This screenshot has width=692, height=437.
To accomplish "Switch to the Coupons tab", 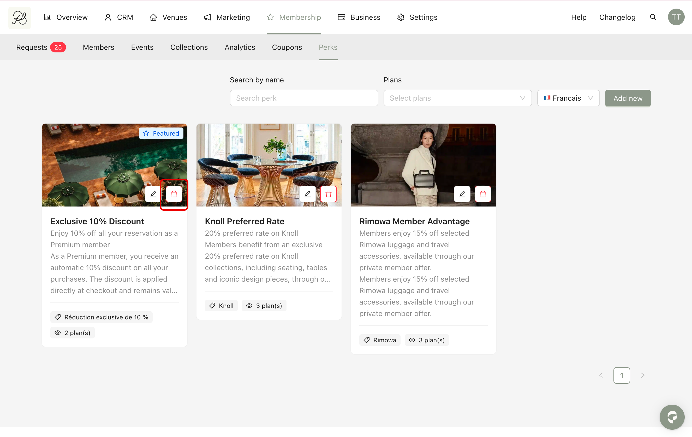I will (x=287, y=47).
